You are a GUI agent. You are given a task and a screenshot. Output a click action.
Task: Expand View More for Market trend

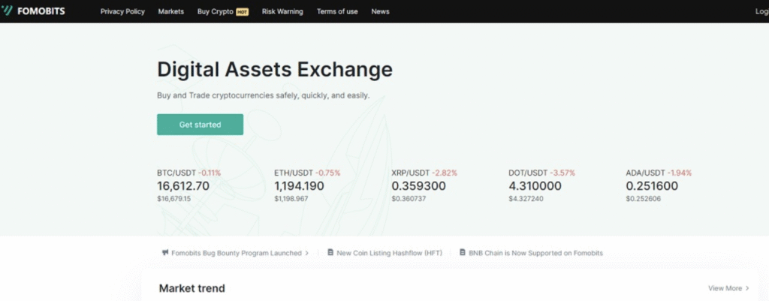[x=728, y=288]
